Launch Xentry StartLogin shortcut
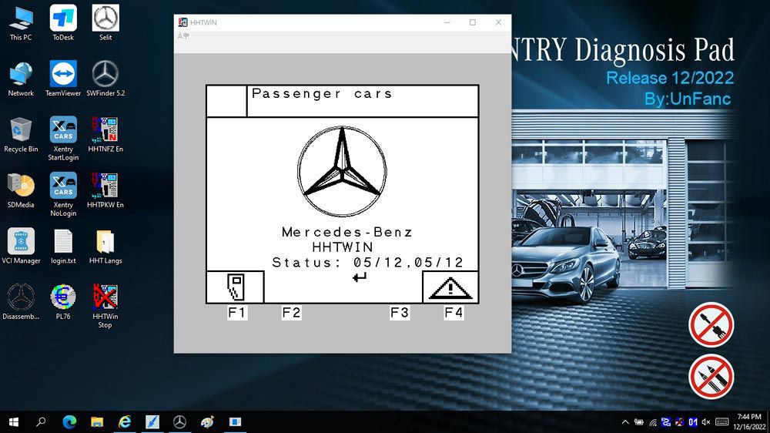 click(x=63, y=139)
